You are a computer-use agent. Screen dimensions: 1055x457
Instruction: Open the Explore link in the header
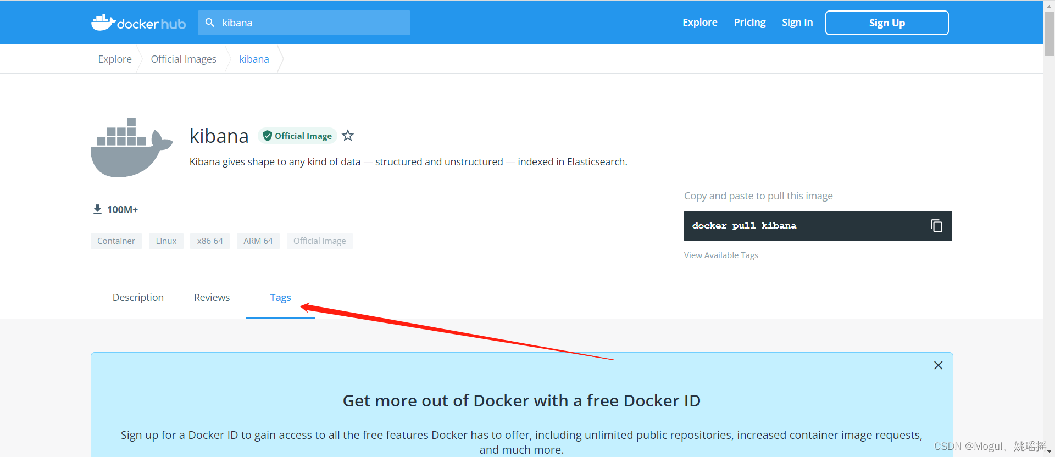[x=699, y=23]
